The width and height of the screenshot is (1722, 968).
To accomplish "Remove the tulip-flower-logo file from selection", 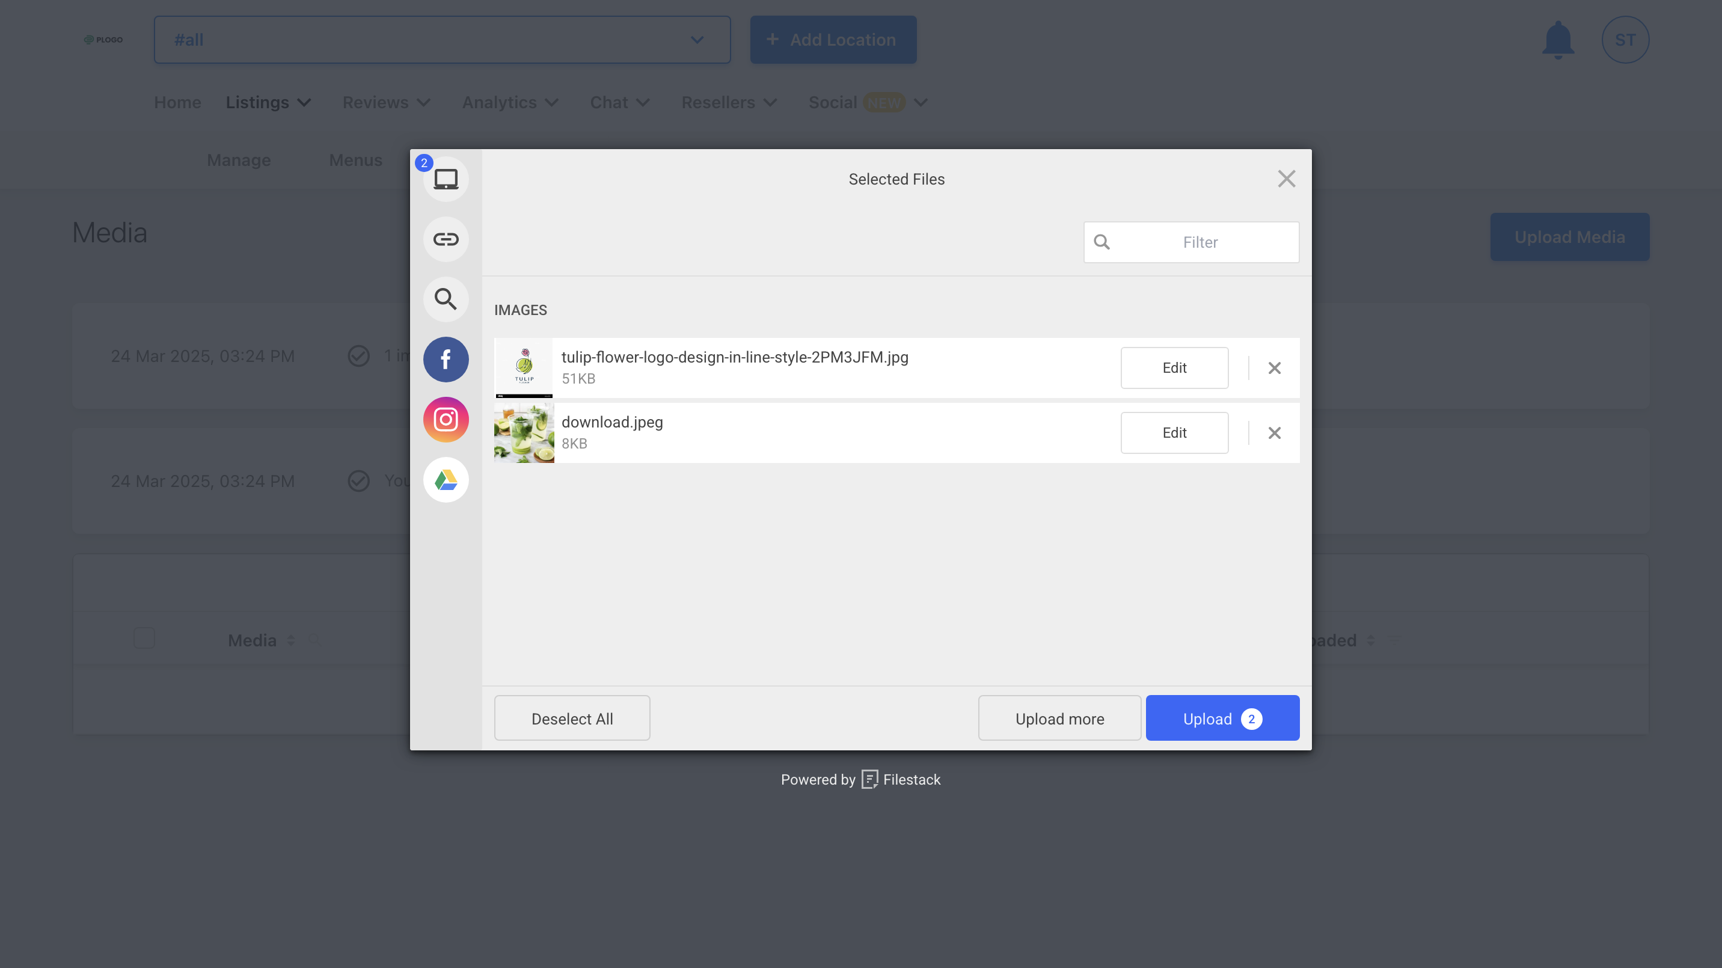I will pos(1274,368).
